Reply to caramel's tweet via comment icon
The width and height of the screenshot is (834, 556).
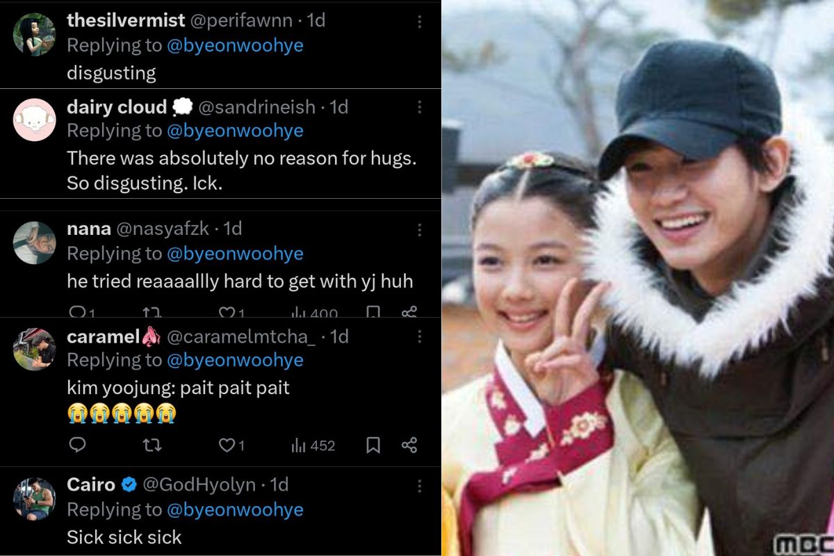click(x=78, y=445)
